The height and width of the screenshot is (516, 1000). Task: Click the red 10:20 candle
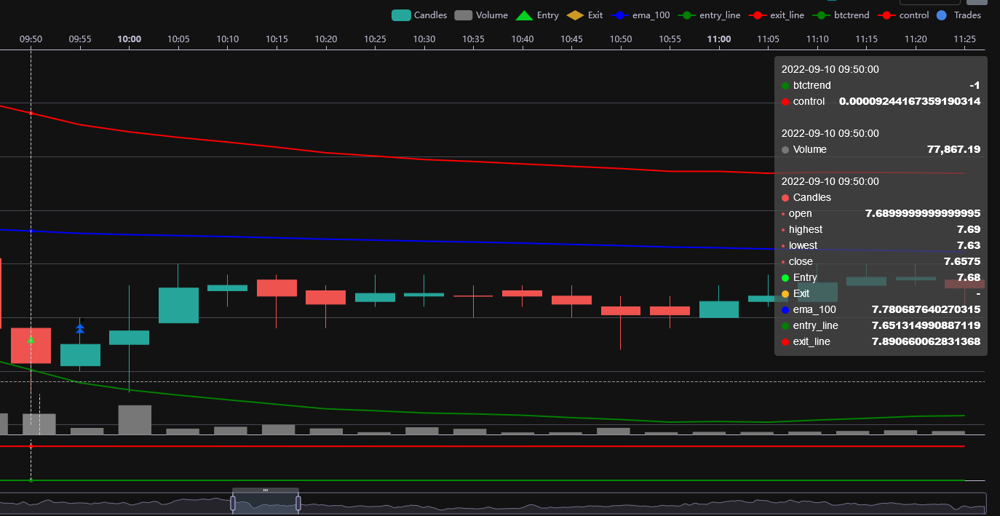[325, 297]
